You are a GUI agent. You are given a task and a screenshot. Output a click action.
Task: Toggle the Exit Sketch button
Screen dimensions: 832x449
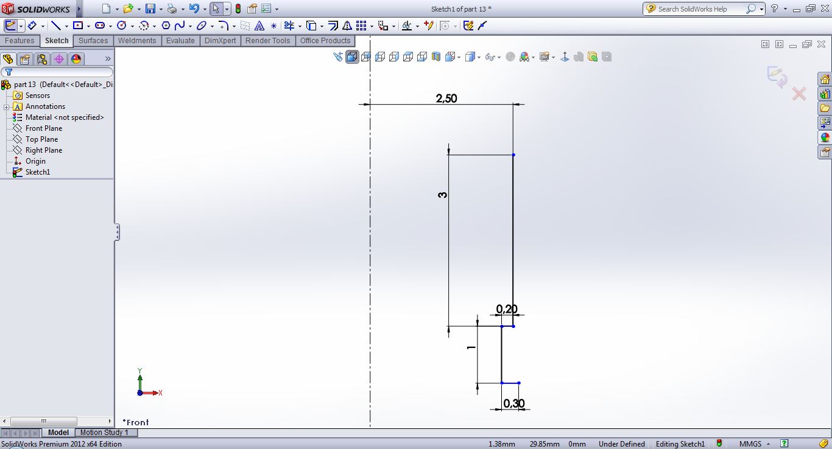pyautogui.click(x=10, y=26)
